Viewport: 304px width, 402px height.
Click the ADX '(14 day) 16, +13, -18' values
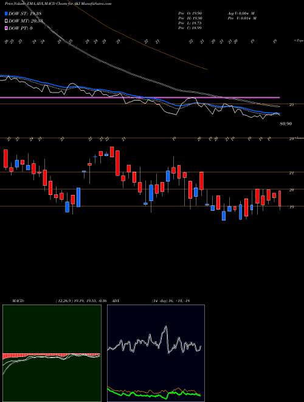[171, 301]
